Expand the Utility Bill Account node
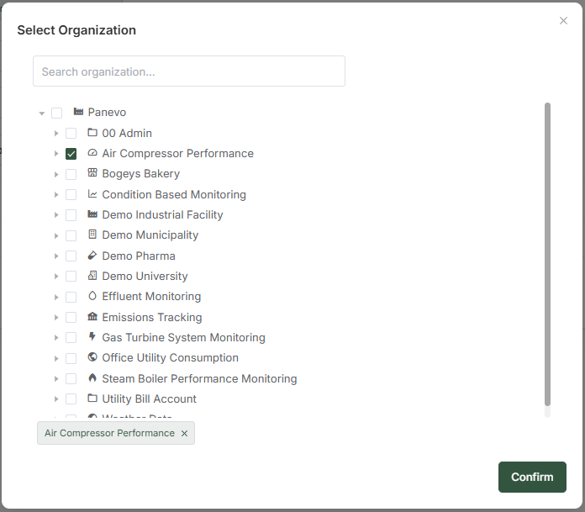585x512 pixels. (56, 399)
